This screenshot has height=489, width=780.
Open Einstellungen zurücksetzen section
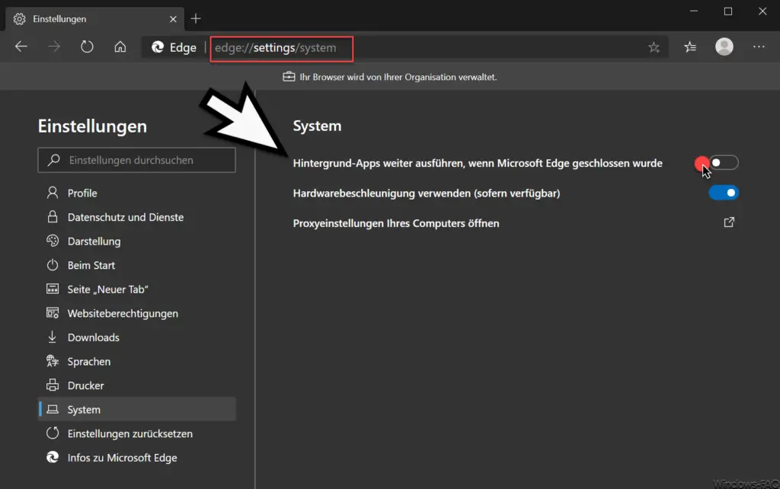click(137, 433)
